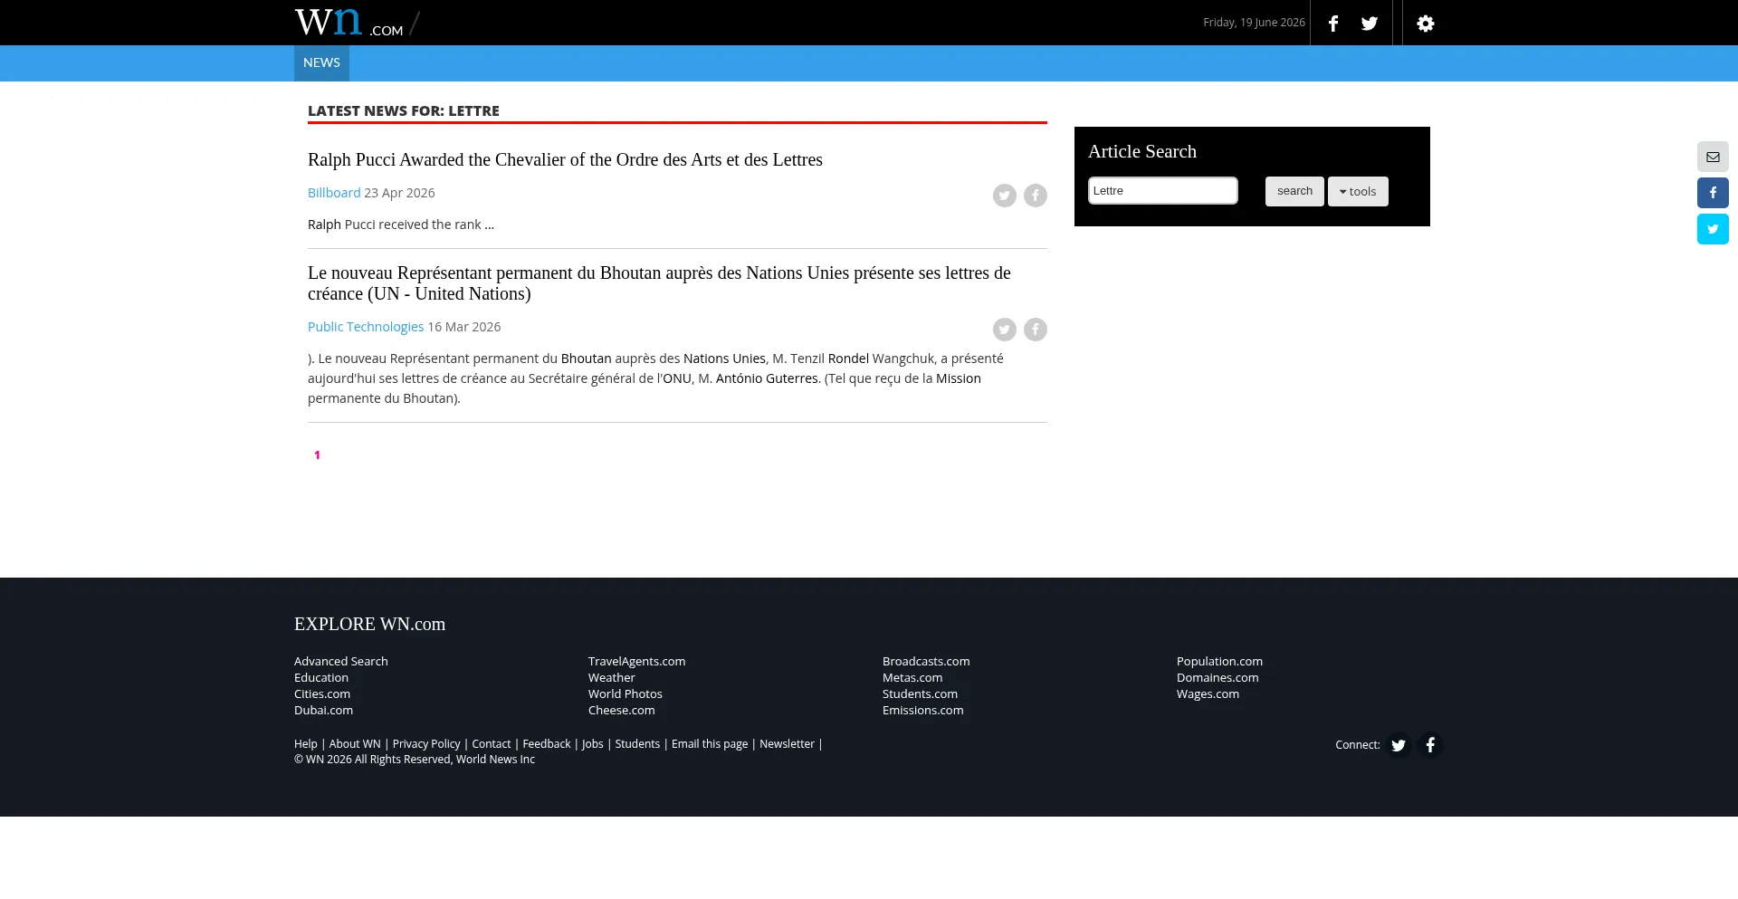The image size is (1738, 899).
Task: Click the António Guterres keyword link
Action: [x=767, y=378]
